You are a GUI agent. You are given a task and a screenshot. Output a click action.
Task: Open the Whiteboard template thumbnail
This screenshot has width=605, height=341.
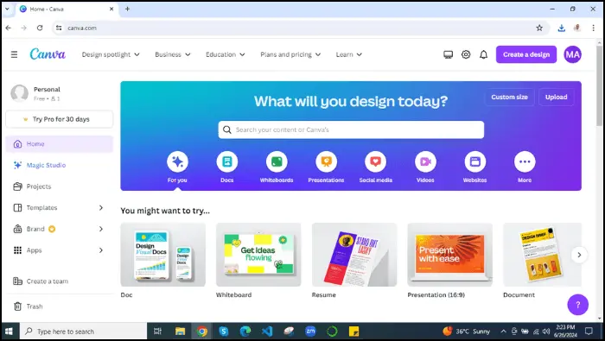click(x=258, y=255)
